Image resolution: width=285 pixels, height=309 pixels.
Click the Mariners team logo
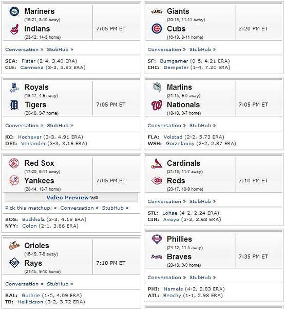14,11
